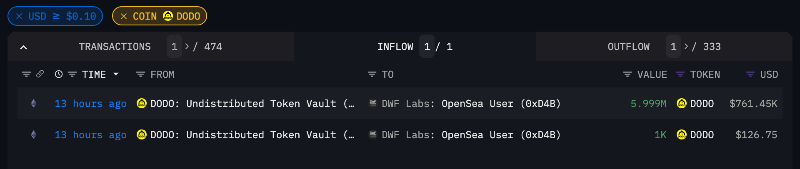This screenshot has height=169, width=800.
Task: Open the TOKEN column filter icon
Action: [x=680, y=74]
